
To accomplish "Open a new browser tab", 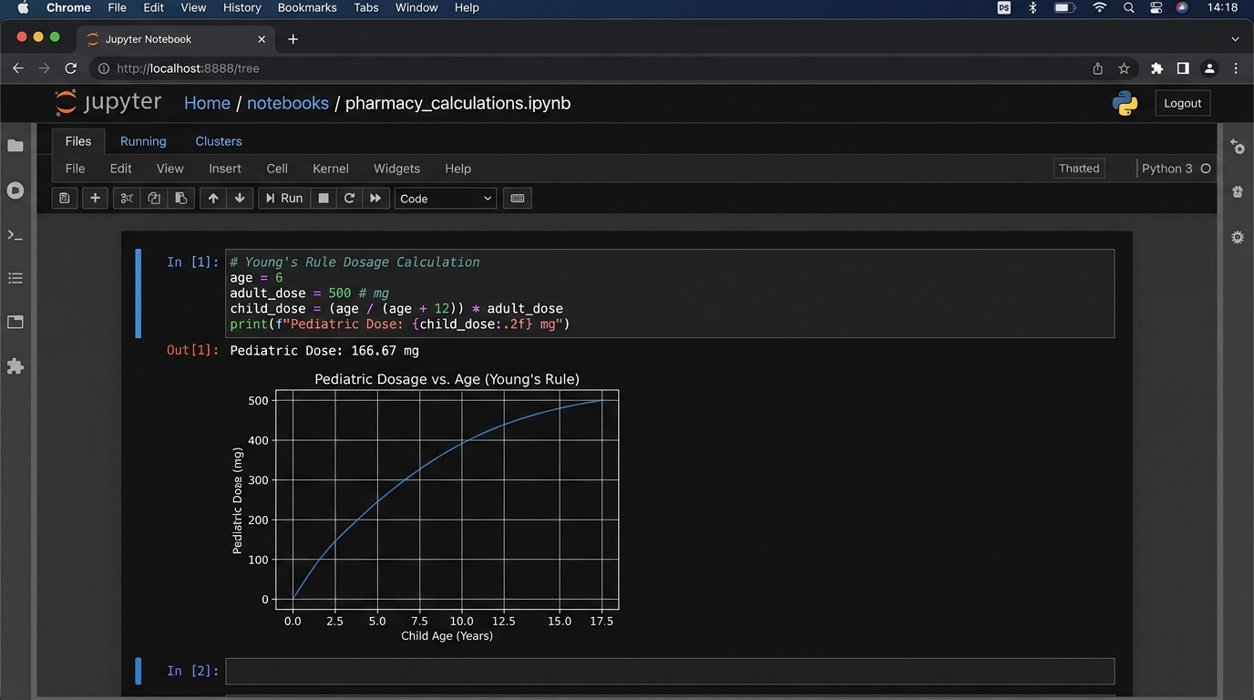I will (x=293, y=39).
